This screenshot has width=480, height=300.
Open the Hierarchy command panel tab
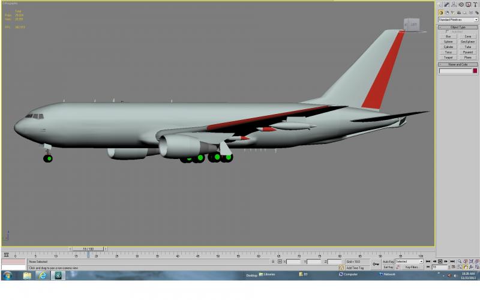coord(454,5)
